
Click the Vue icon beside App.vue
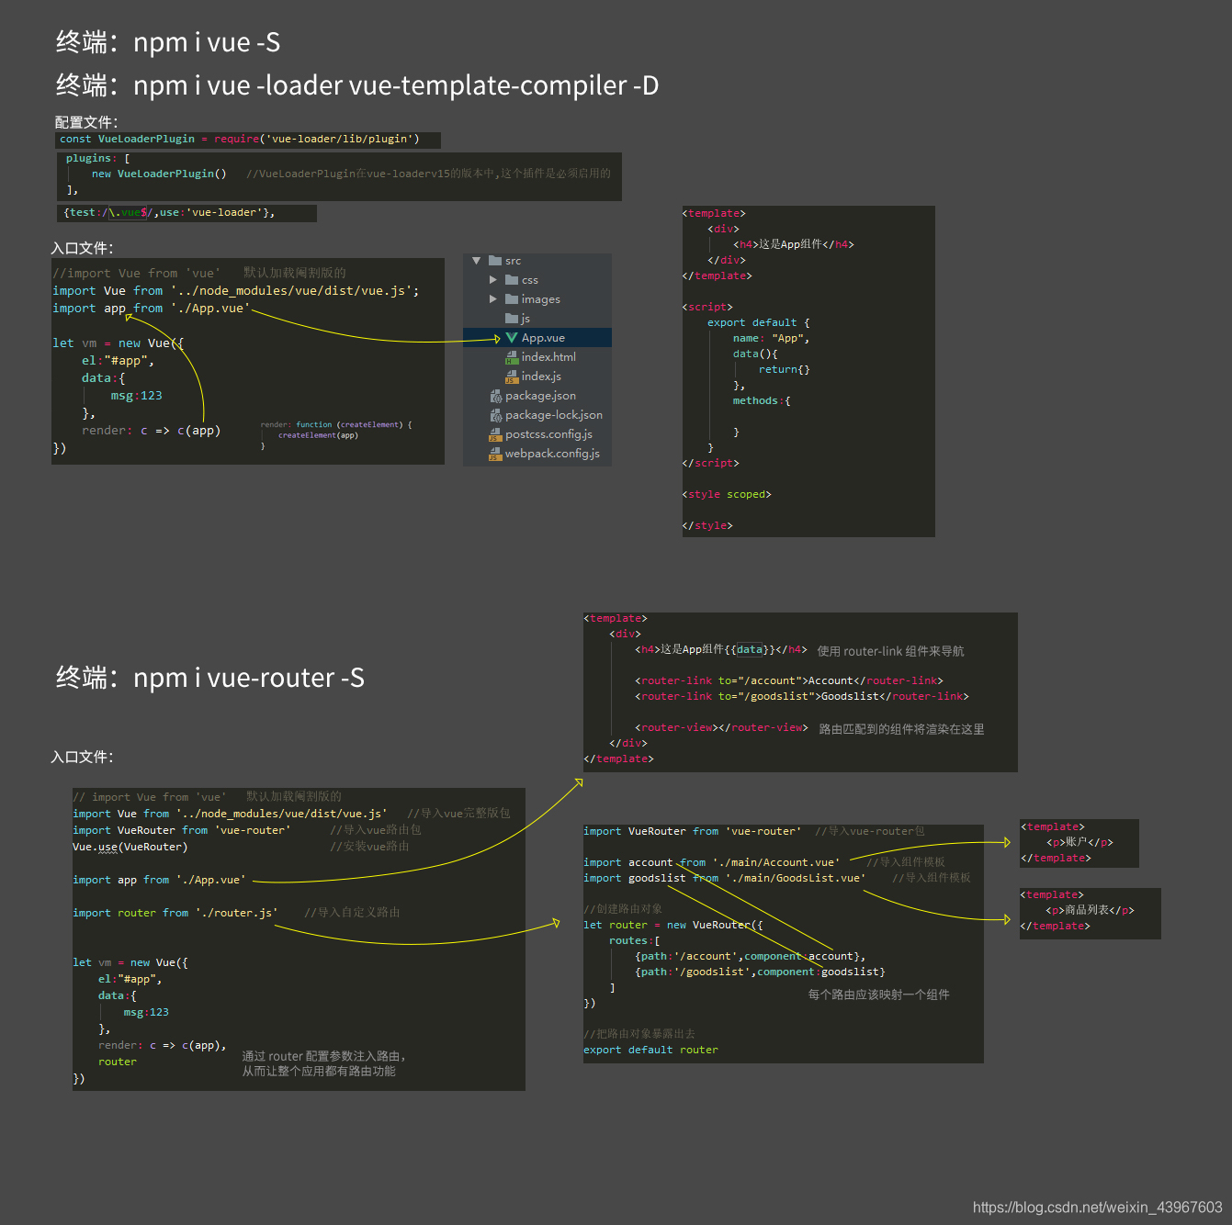click(x=512, y=338)
